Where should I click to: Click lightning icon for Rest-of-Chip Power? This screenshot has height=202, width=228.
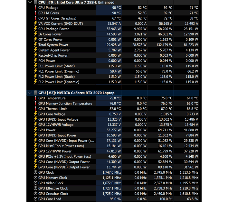pyautogui.click(x=35, y=55)
